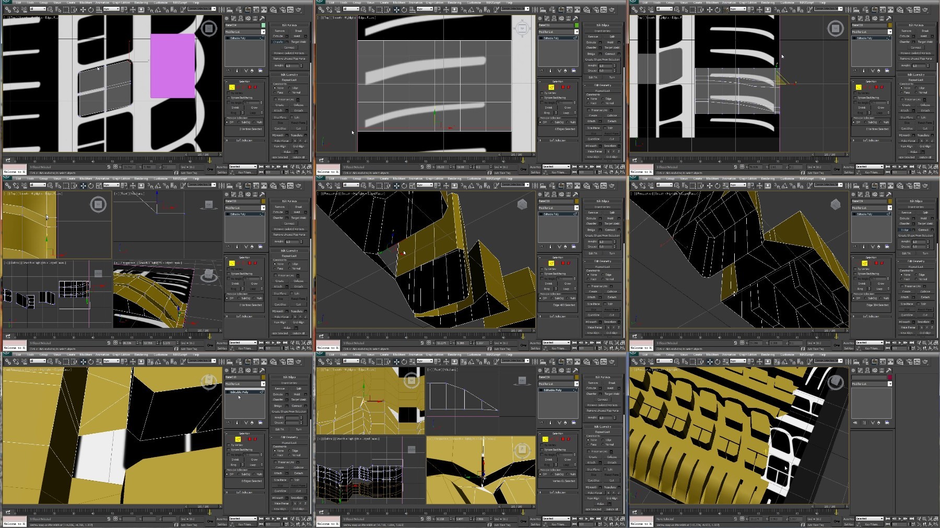Click the highlighted Edge sub-object icon in center screenshot

click(551, 263)
